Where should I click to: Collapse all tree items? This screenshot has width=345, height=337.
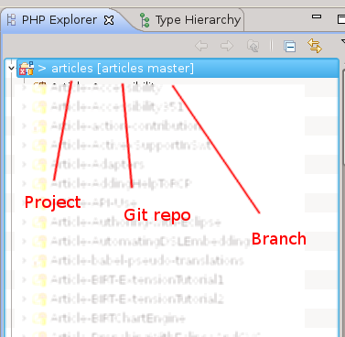pyautogui.click(x=289, y=47)
